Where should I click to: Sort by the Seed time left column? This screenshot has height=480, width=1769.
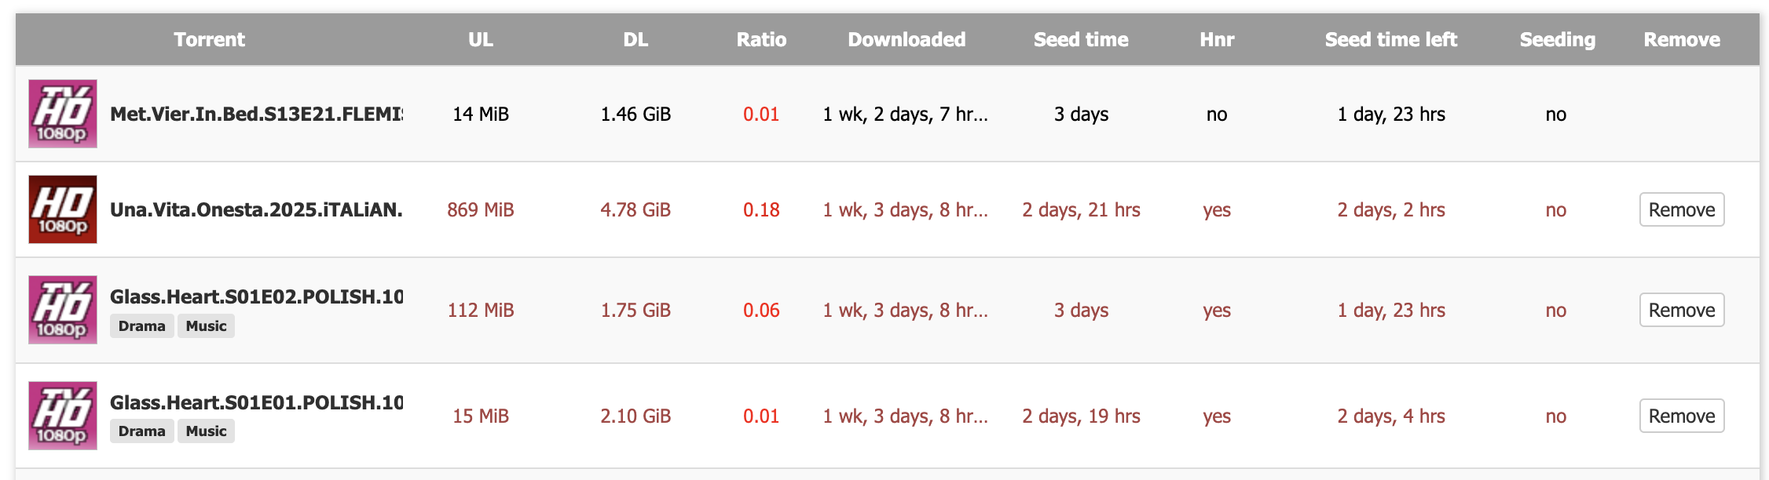1390,39
